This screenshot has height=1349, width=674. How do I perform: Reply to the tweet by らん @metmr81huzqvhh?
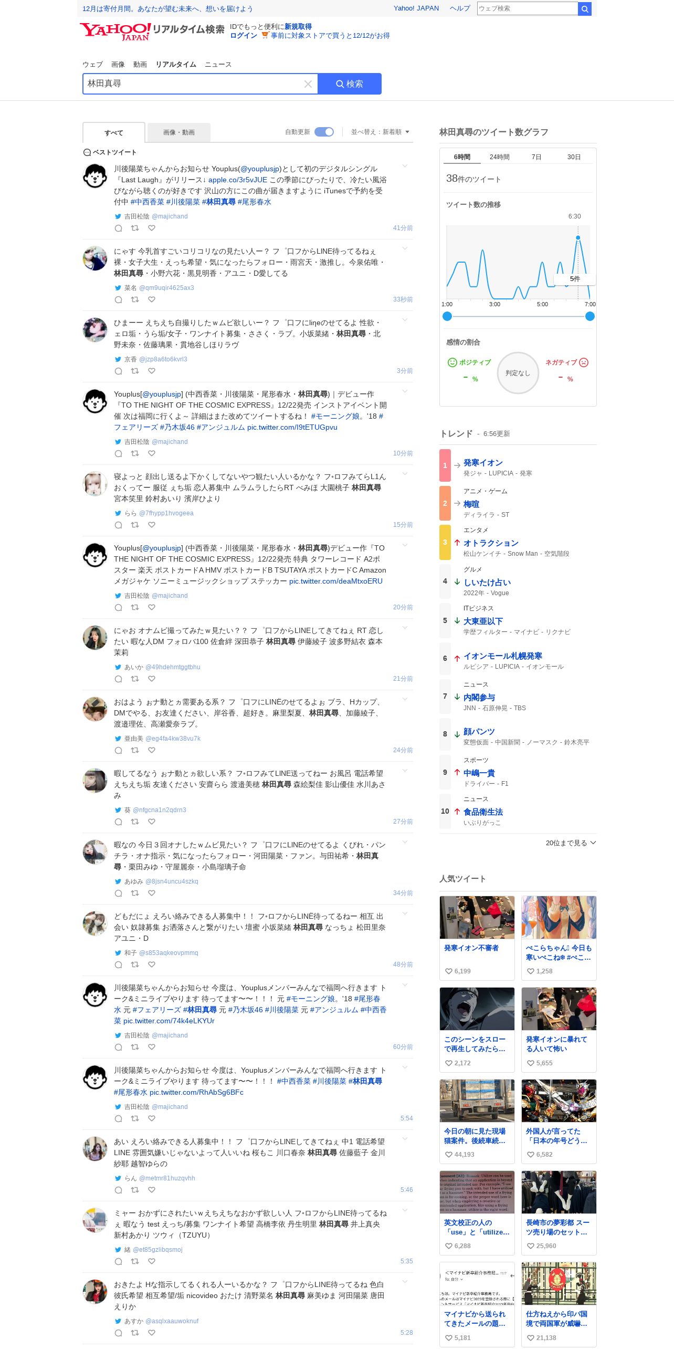pos(119,1190)
